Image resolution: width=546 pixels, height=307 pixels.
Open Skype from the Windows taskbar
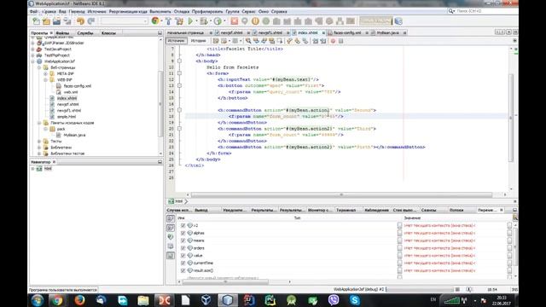coord(355,300)
